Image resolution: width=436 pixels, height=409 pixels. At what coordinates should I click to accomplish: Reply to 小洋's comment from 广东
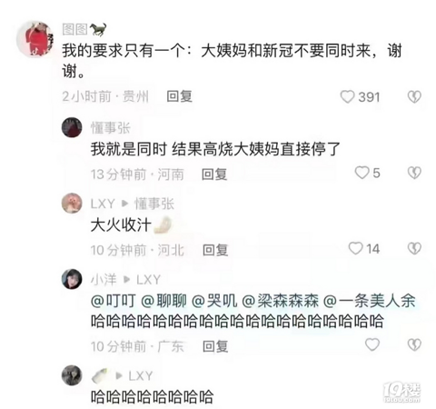click(215, 346)
